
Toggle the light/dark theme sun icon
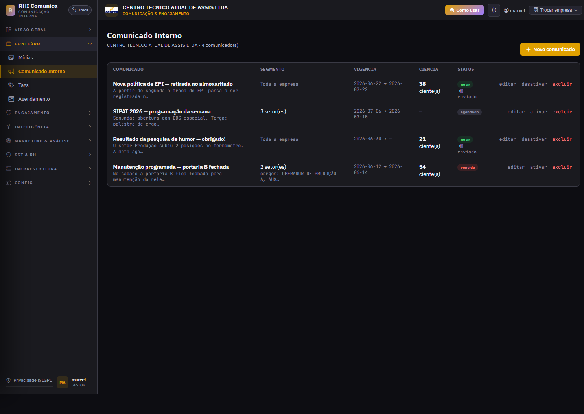coord(494,10)
